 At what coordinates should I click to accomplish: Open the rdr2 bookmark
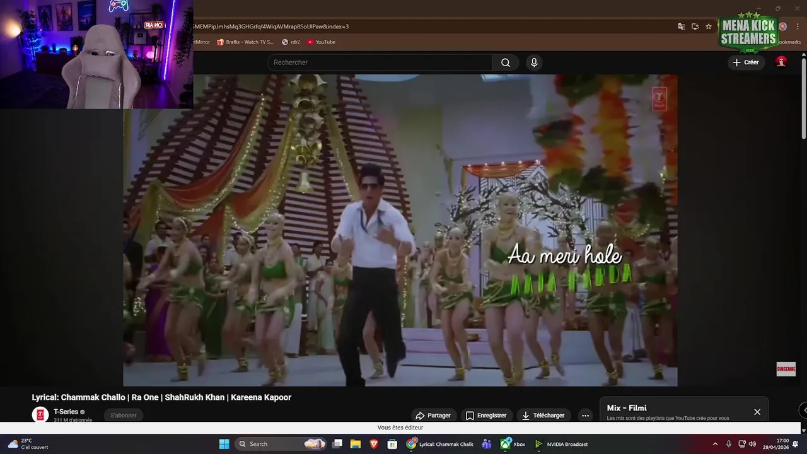pyautogui.click(x=291, y=42)
